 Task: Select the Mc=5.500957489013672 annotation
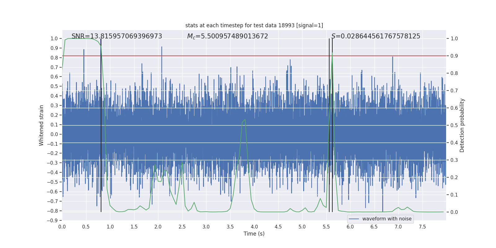(x=228, y=36)
